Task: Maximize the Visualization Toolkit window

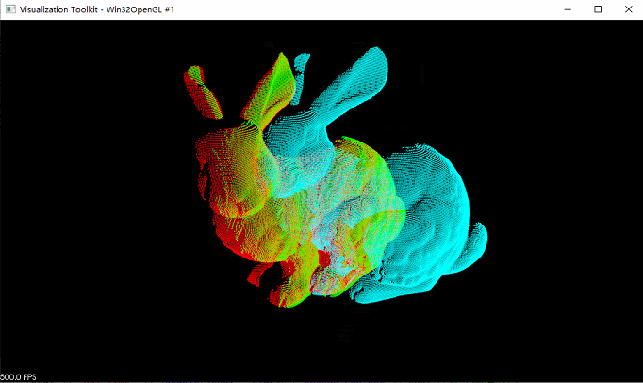Action: point(598,9)
